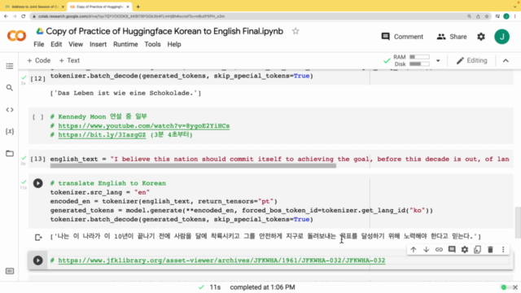Screen dimensions: 521x293
Task: Open more cell actions menu
Action: pyautogui.click(x=503, y=250)
